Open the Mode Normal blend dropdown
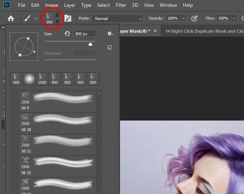Screen dimensions: 244x194 click(x=118, y=19)
